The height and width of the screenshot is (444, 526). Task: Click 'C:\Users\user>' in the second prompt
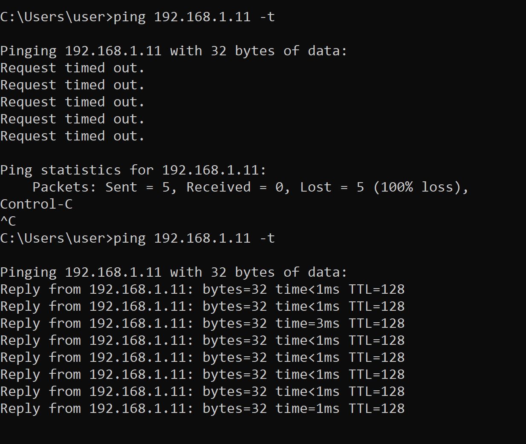tap(56, 238)
